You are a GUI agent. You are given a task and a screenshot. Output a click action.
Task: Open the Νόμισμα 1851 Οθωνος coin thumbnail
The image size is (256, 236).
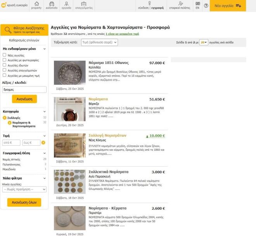pyautogui.click(x=69, y=72)
